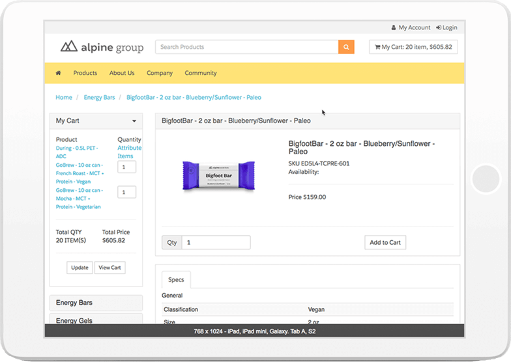Click the product Qty input field

216,242
